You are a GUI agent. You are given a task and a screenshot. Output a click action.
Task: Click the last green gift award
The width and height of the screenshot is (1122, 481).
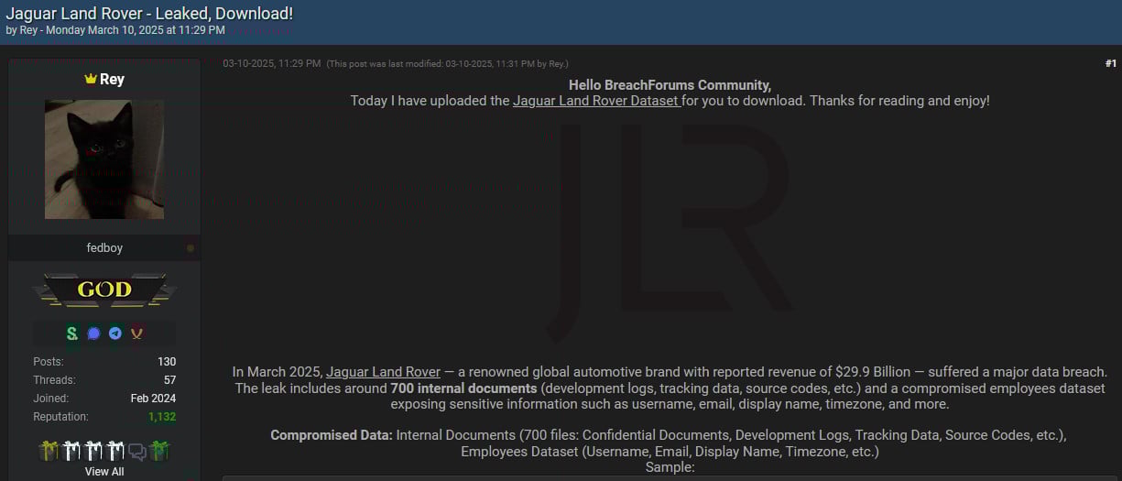tap(160, 451)
